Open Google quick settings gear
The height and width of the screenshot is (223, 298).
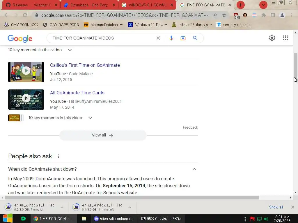click(272, 38)
